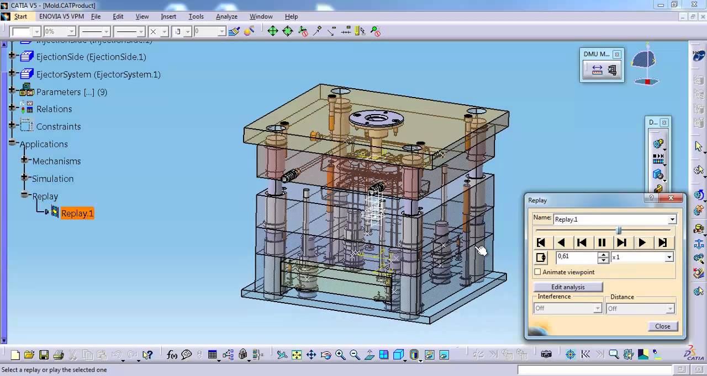Select the Fit All In icon
Screen dimensions: 707x376
(x=297, y=355)
